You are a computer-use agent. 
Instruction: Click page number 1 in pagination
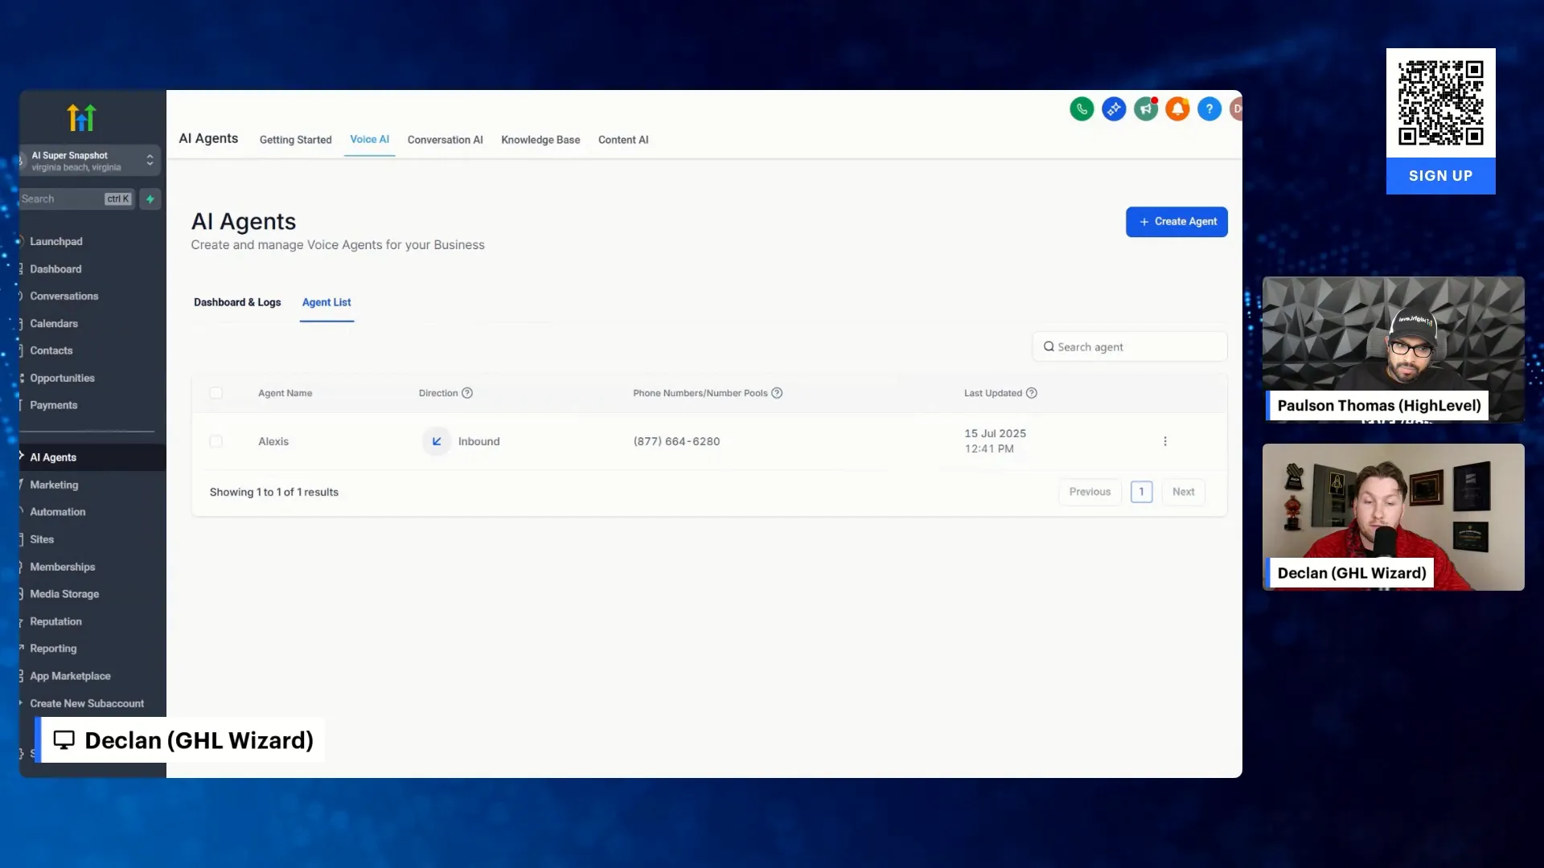pos(1141,492)
